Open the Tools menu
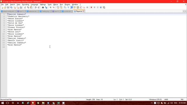This screenshot has height=105, width=187. pyautogui.click(x=49, y=5)
